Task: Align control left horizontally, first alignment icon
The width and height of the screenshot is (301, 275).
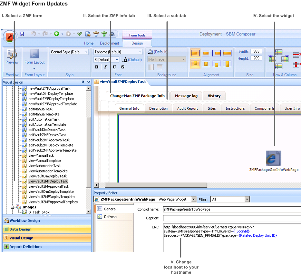Action: coord(195,53)
